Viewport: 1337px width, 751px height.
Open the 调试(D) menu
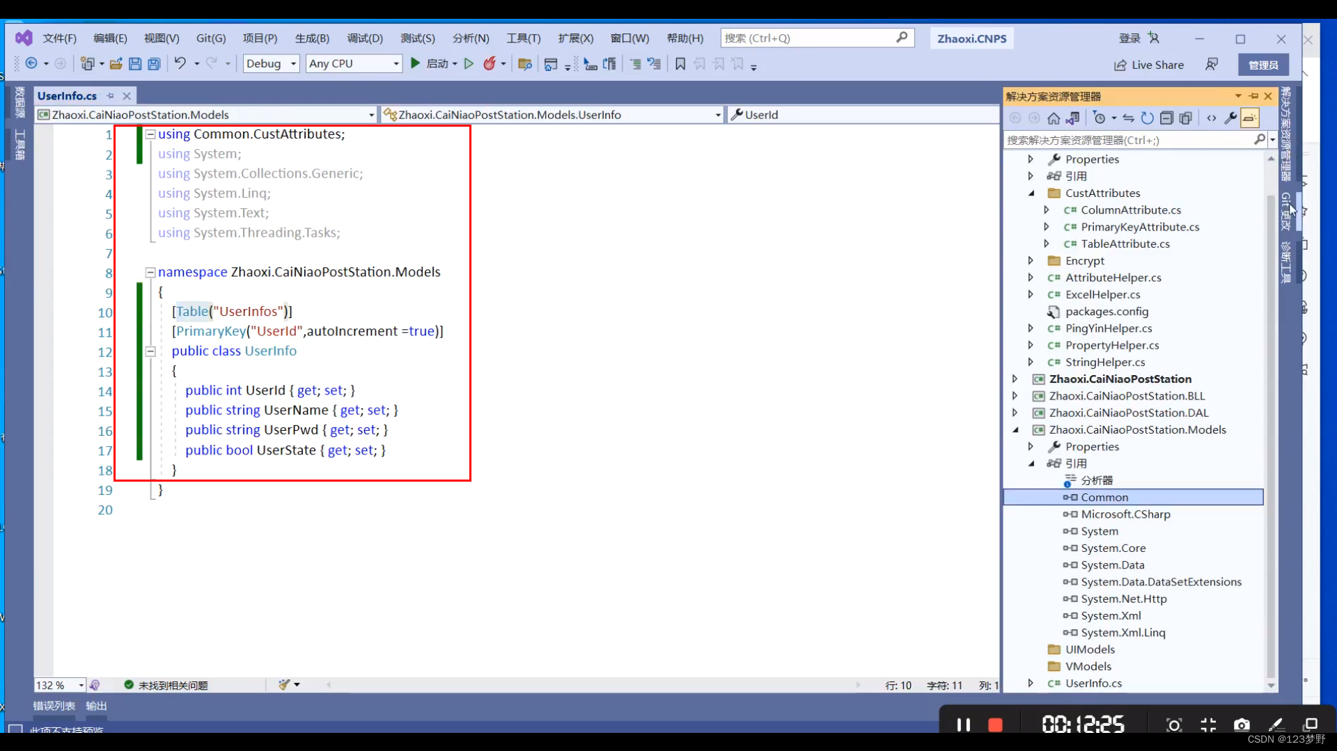[365, 38]
